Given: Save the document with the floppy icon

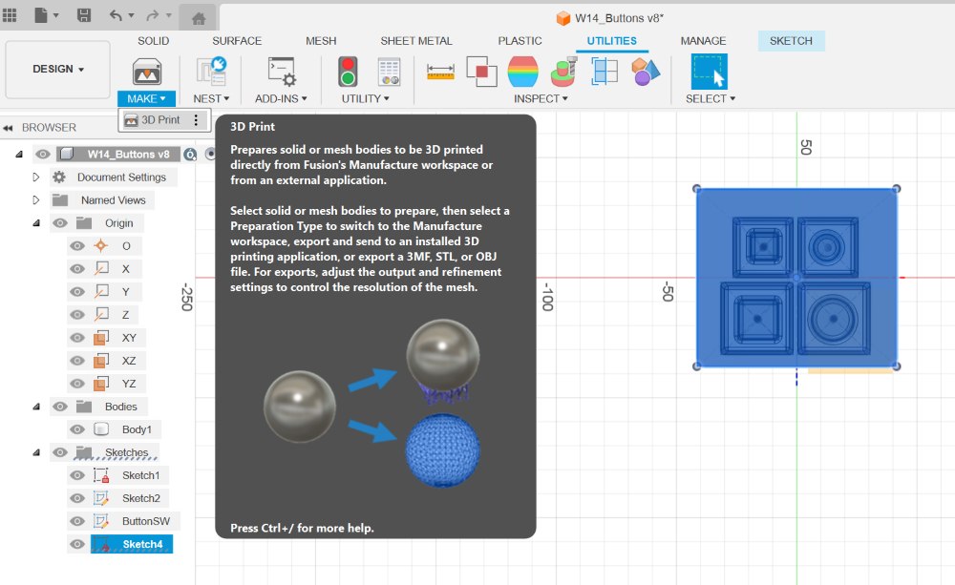Looking at the screenshot, I should tap(83, 15).
